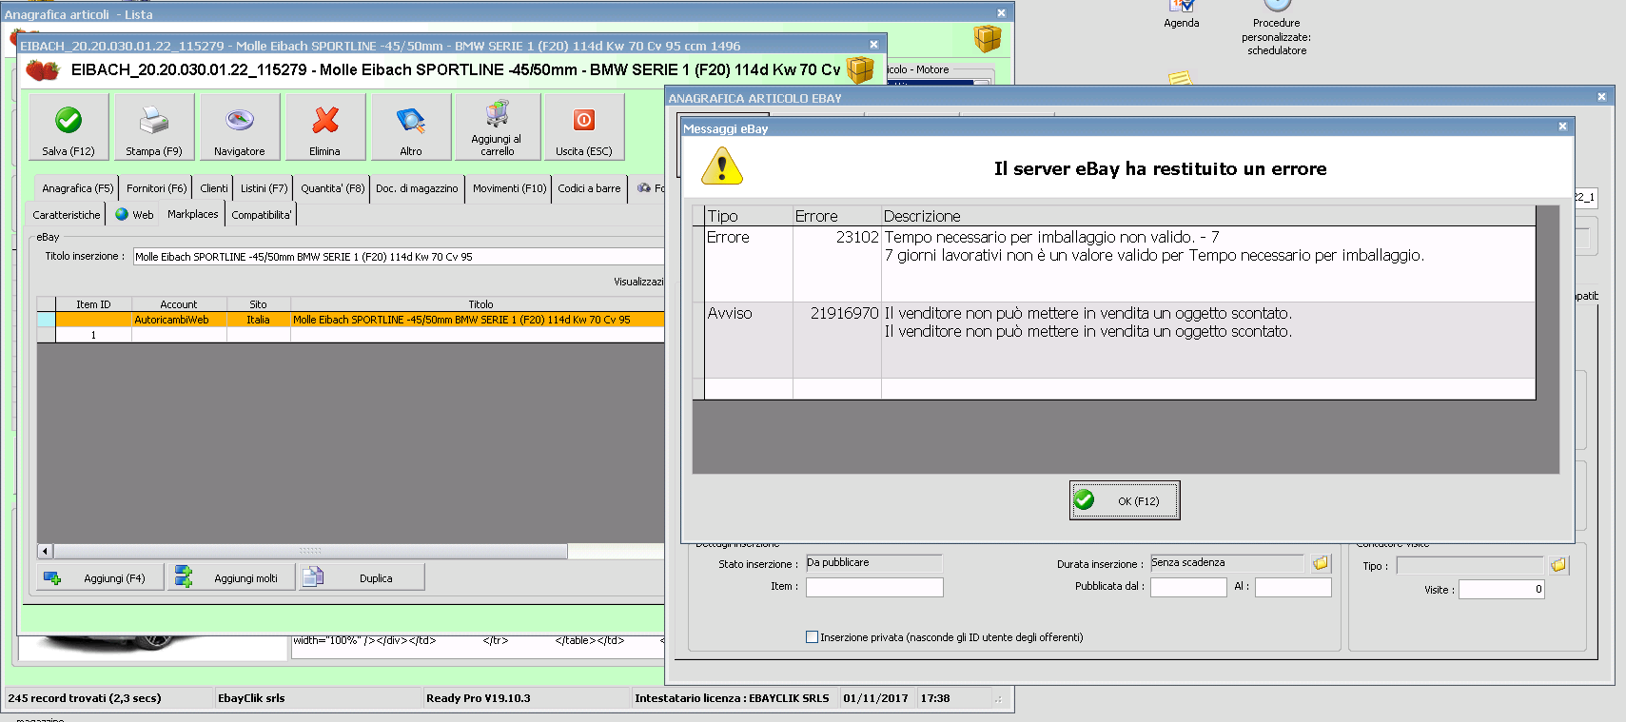
Task: Save the article with Salva (F12)
Action: click(69, 127)
